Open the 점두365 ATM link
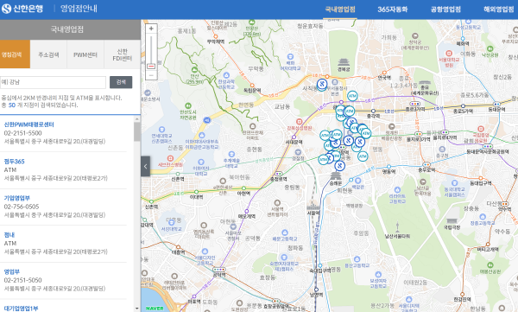Image resolution: width=518 pixels, height=312 pixels. point(14,161)
